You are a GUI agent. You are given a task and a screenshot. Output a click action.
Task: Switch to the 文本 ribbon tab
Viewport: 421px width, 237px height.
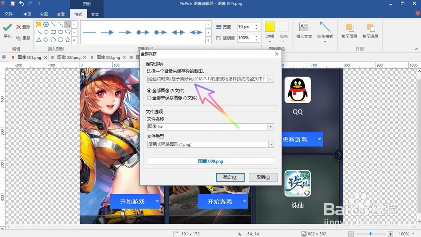click(95, 14)
